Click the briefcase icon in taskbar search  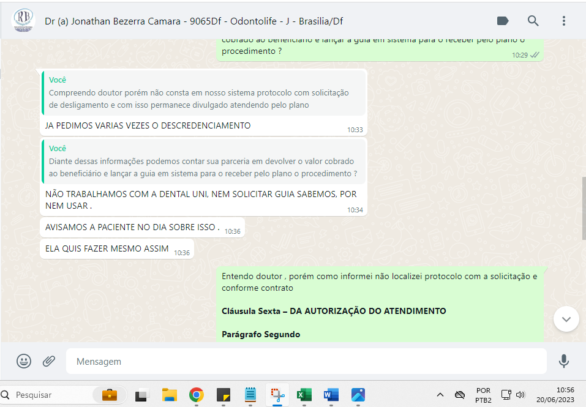point(109,395)
